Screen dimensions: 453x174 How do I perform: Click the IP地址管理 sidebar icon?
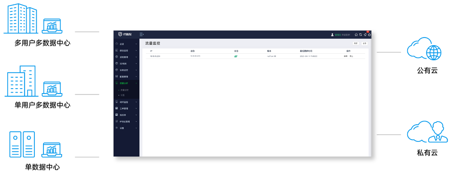(116, 121)
